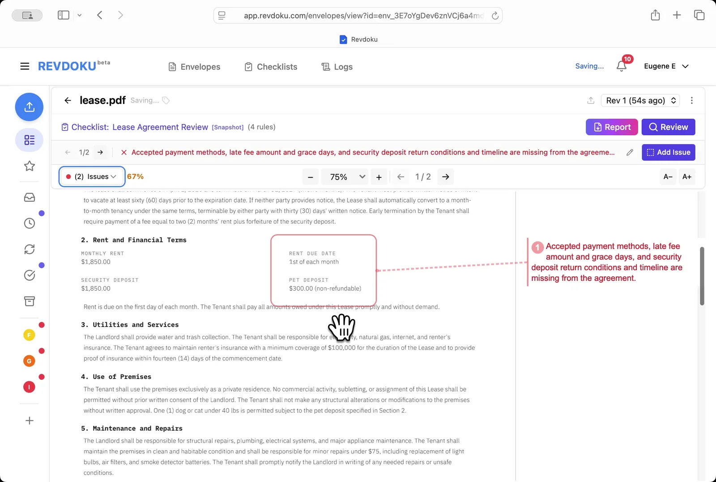Open notifications bell with 10 badge

(x=621, y=66)
